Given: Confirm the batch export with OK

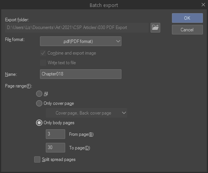Looking at the screenshot, I should tap(187, 18).
